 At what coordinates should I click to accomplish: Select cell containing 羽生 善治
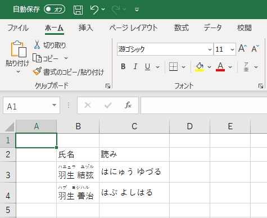(x=78, y=193)
